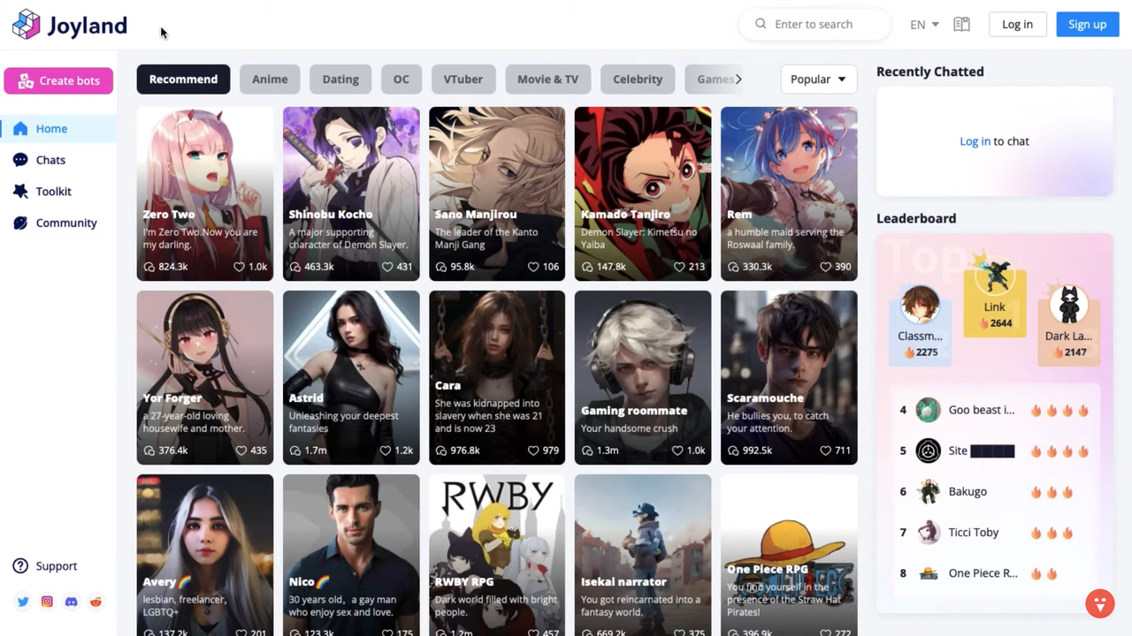
Task: Expand more category tabs with the right arrow
Action: [x=738, y=79]
